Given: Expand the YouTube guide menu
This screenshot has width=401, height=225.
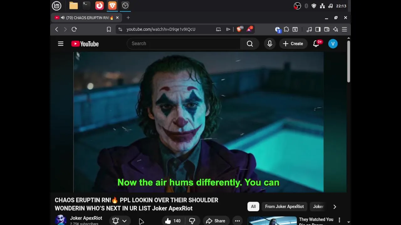Looking at the screenshot, I should click(61, 44).
